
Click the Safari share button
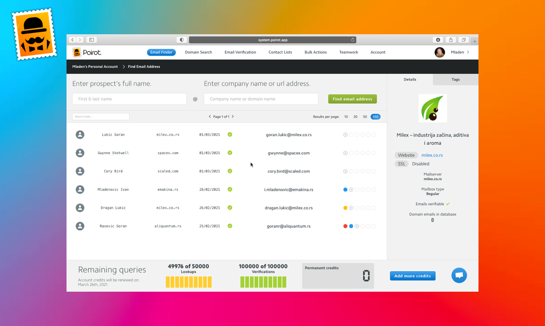point(451,40)
